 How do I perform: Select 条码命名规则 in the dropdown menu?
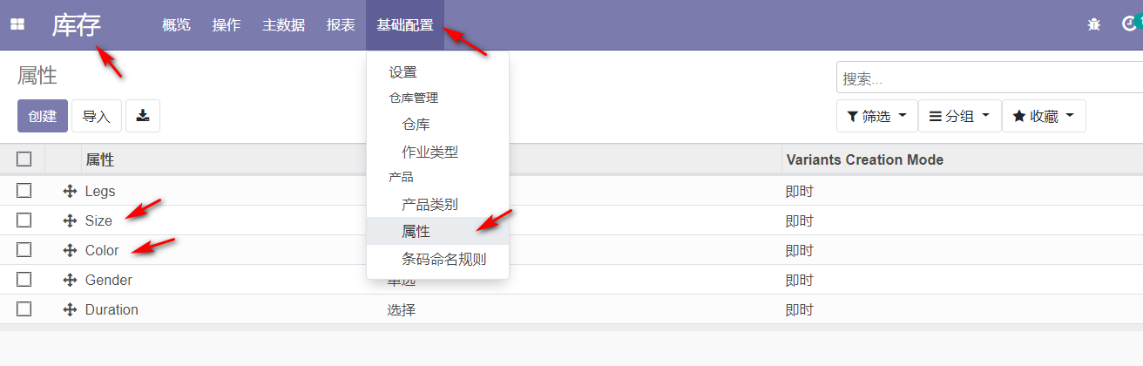(443, 260)
